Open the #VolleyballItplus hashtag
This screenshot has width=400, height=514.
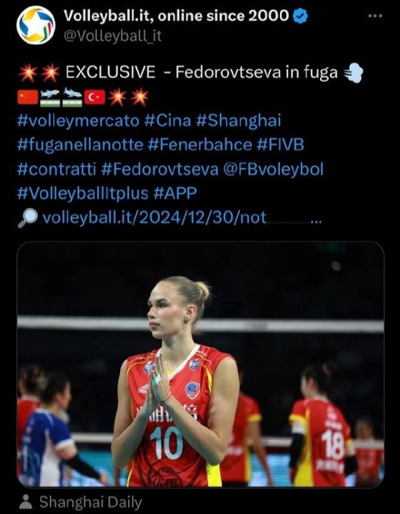coord(83,193)
